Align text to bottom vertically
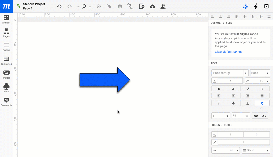Image resolution: width=273 pixels, height=157 pixels. [248, 103]
